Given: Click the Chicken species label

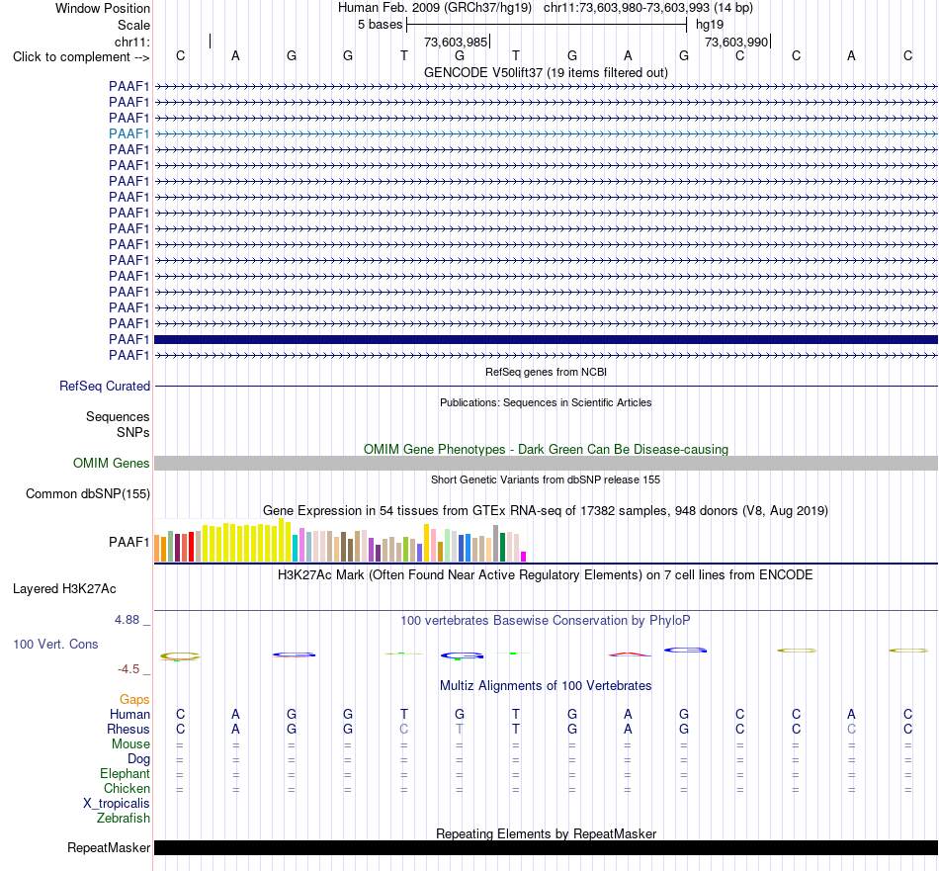Looking at the screenshot, I should tap(127, 788).
